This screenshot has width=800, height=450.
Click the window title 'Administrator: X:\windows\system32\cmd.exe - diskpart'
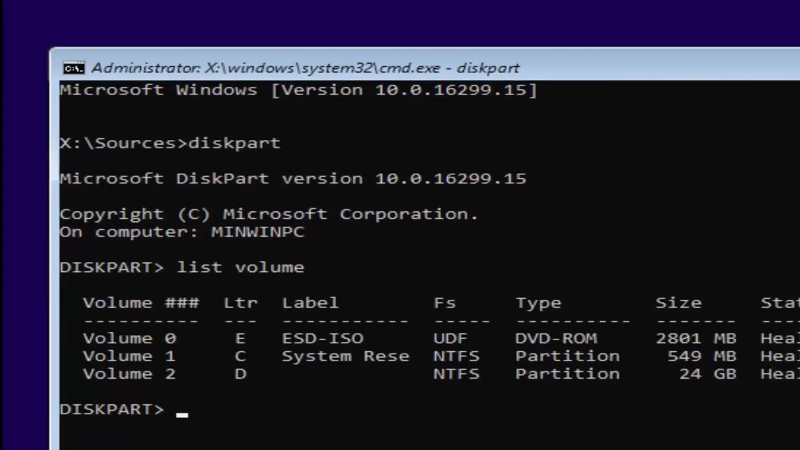305,68
